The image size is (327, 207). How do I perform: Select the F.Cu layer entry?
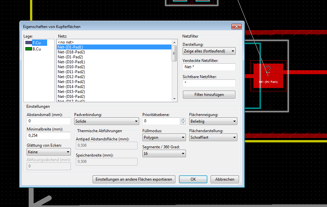click(x=37, y=43)
